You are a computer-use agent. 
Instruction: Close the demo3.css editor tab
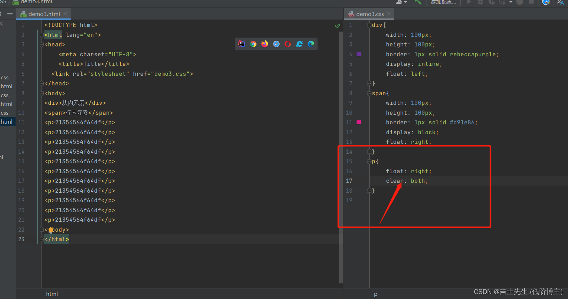389,14
